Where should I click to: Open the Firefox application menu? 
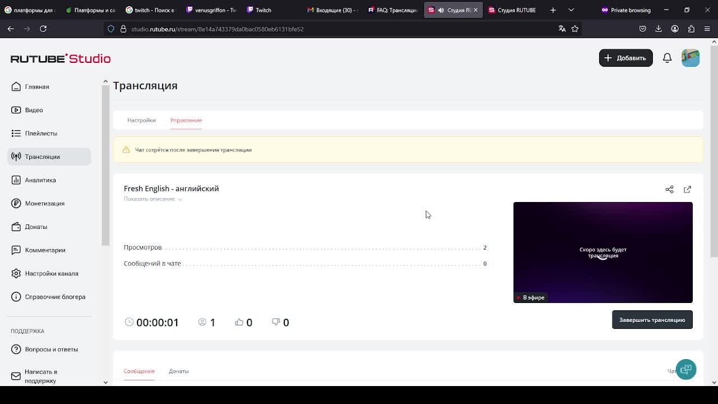pyautogui.click(x=707, y=29)
